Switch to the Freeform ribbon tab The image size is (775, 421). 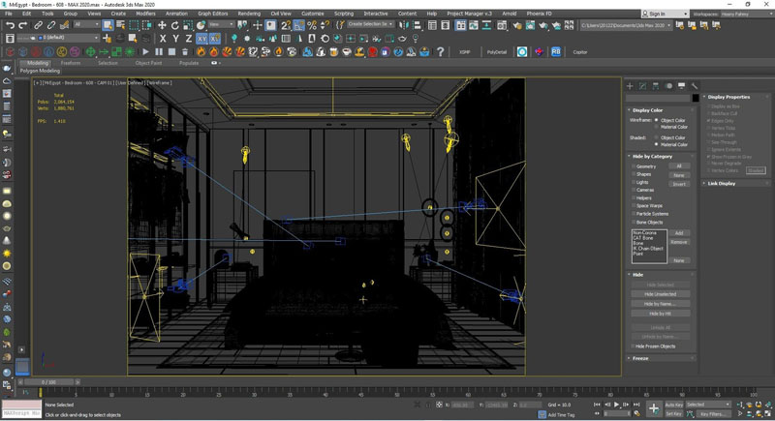point(71,63)
